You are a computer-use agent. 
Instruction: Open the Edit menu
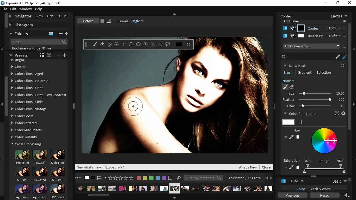tap(13, 9)
